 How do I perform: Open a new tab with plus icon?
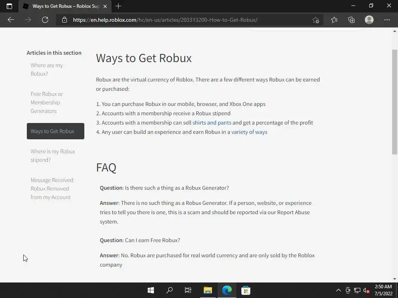click(x=118, y=6)
